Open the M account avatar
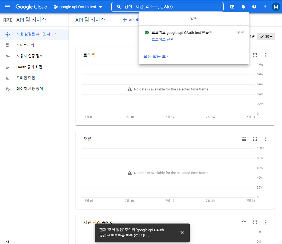Viewport: 282px width, 244px height. coord(276,7)
